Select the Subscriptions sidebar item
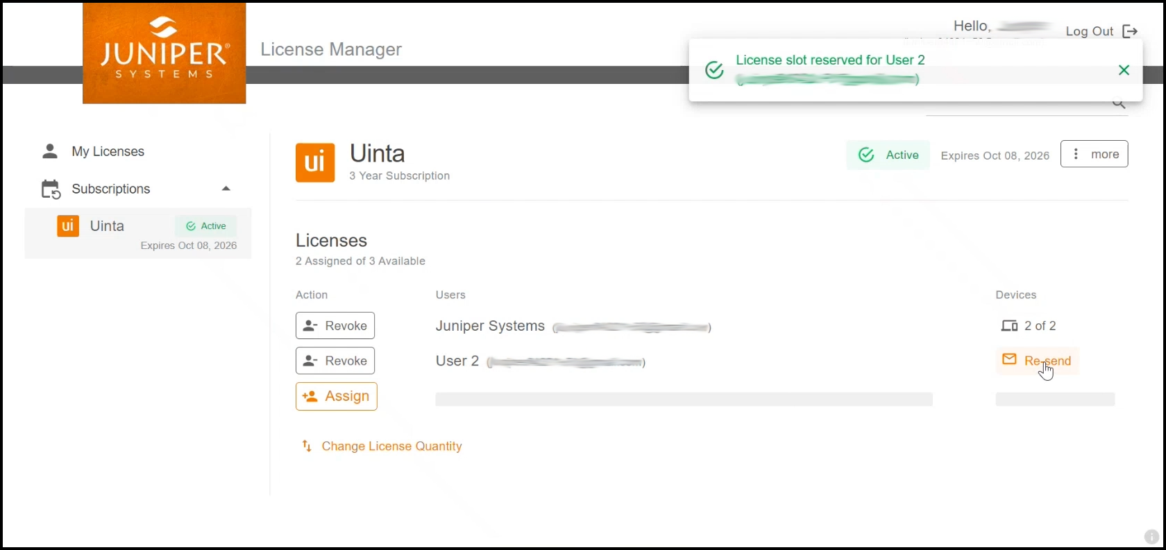 [x=111, y=189]
